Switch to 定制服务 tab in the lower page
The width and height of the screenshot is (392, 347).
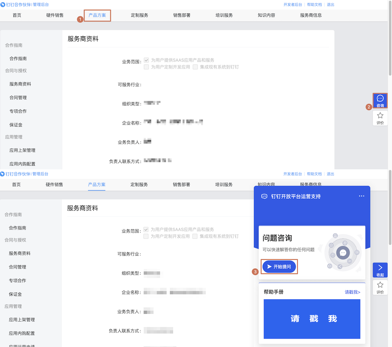click(x=139, y=185)
